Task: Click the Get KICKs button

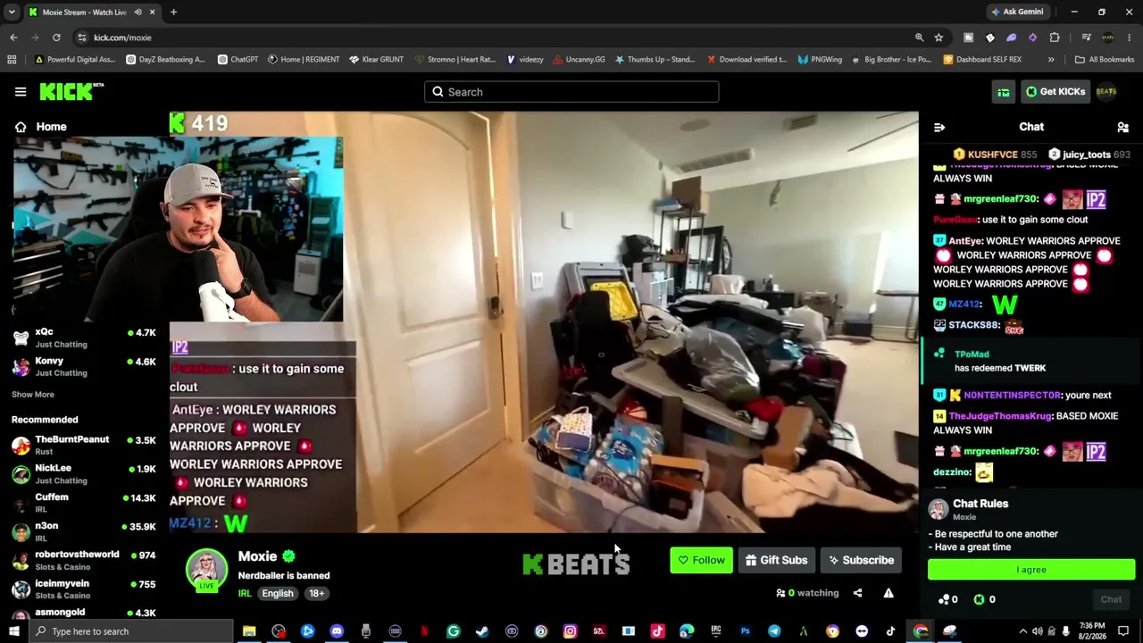Action: pos(1055,91)
